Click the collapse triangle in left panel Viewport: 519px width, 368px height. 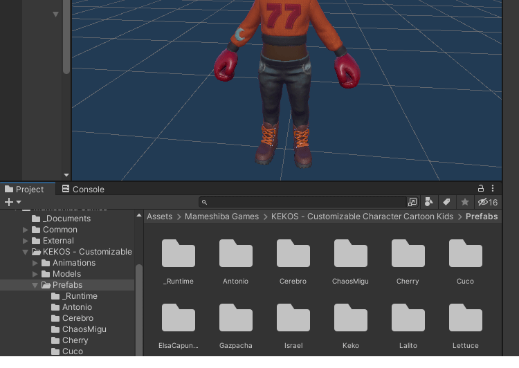coord(55,15)
